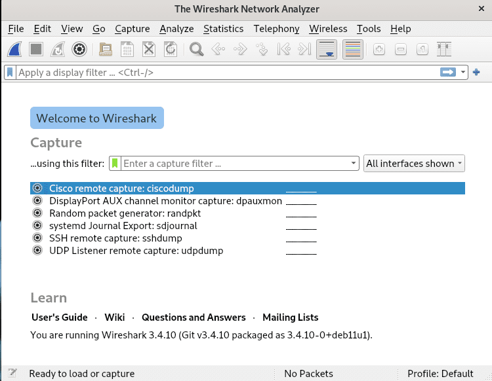
Task: Click capture comment pencil icon in status bar
Action: point(12,373)
